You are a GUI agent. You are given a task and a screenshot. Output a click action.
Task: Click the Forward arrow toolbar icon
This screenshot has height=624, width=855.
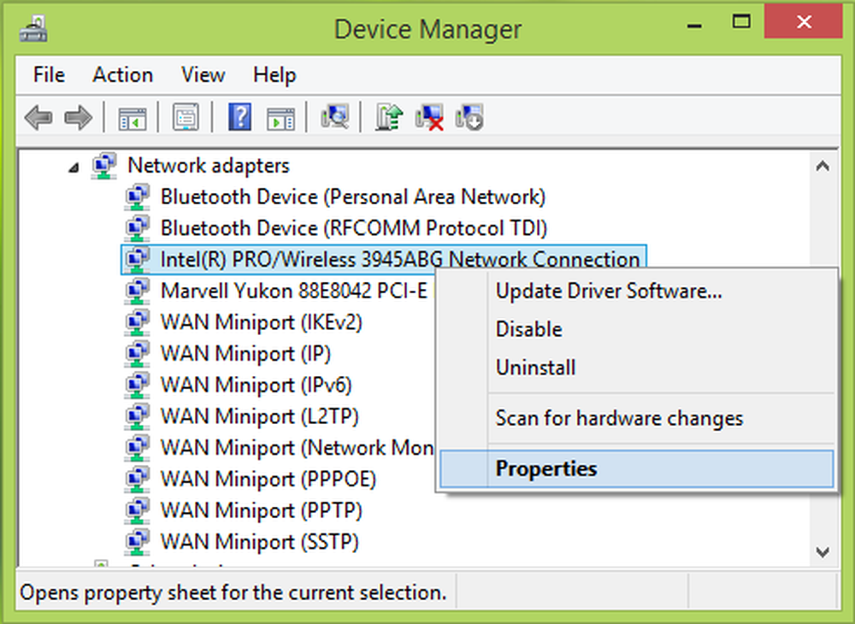pos(78,117)
